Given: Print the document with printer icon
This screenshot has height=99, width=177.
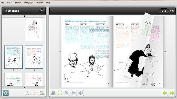Looking at the screenshot, I should coord(74,93).
